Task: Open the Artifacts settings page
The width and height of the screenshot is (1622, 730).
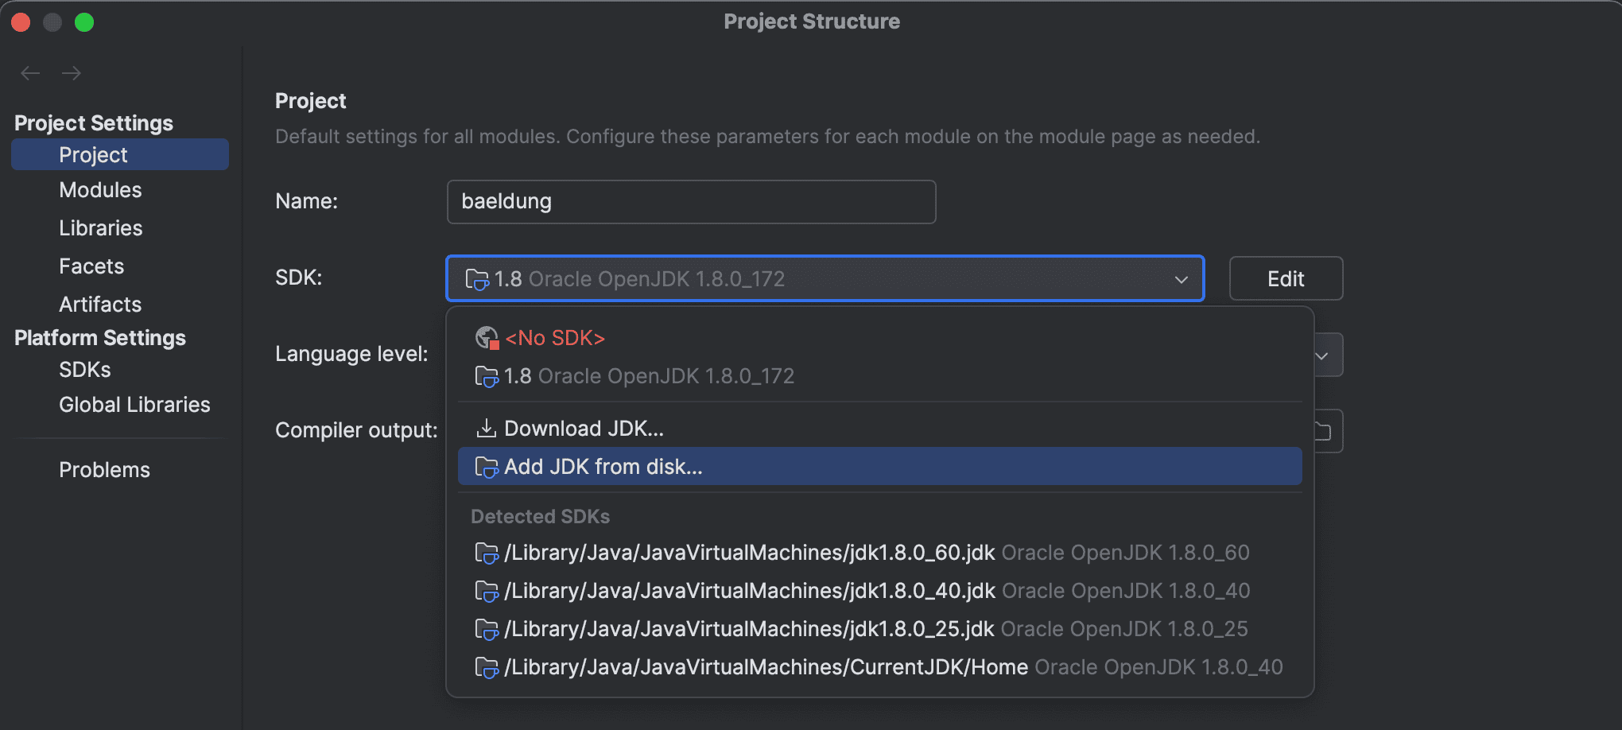Action: [100, 305]
